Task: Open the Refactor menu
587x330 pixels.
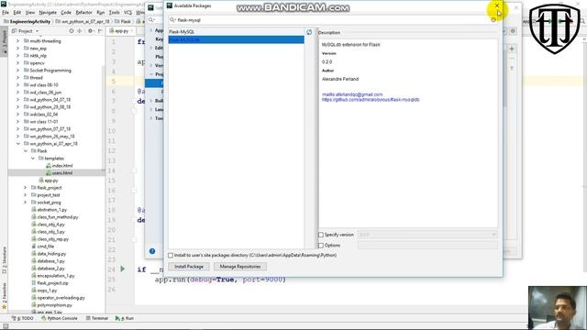Action: coord(83,12)
